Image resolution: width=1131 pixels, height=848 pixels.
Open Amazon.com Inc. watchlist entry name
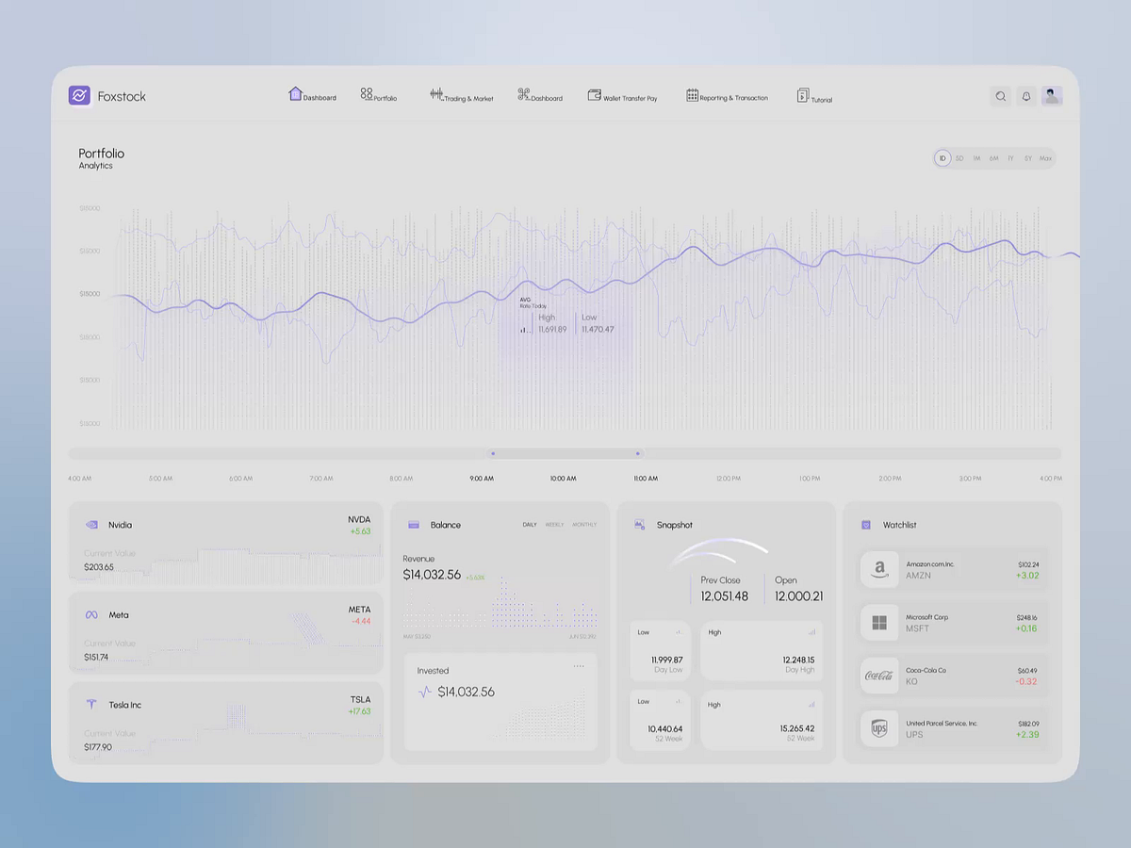[930, 564]
